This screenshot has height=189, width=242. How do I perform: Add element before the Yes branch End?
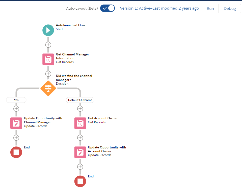[x=16, y=138]
